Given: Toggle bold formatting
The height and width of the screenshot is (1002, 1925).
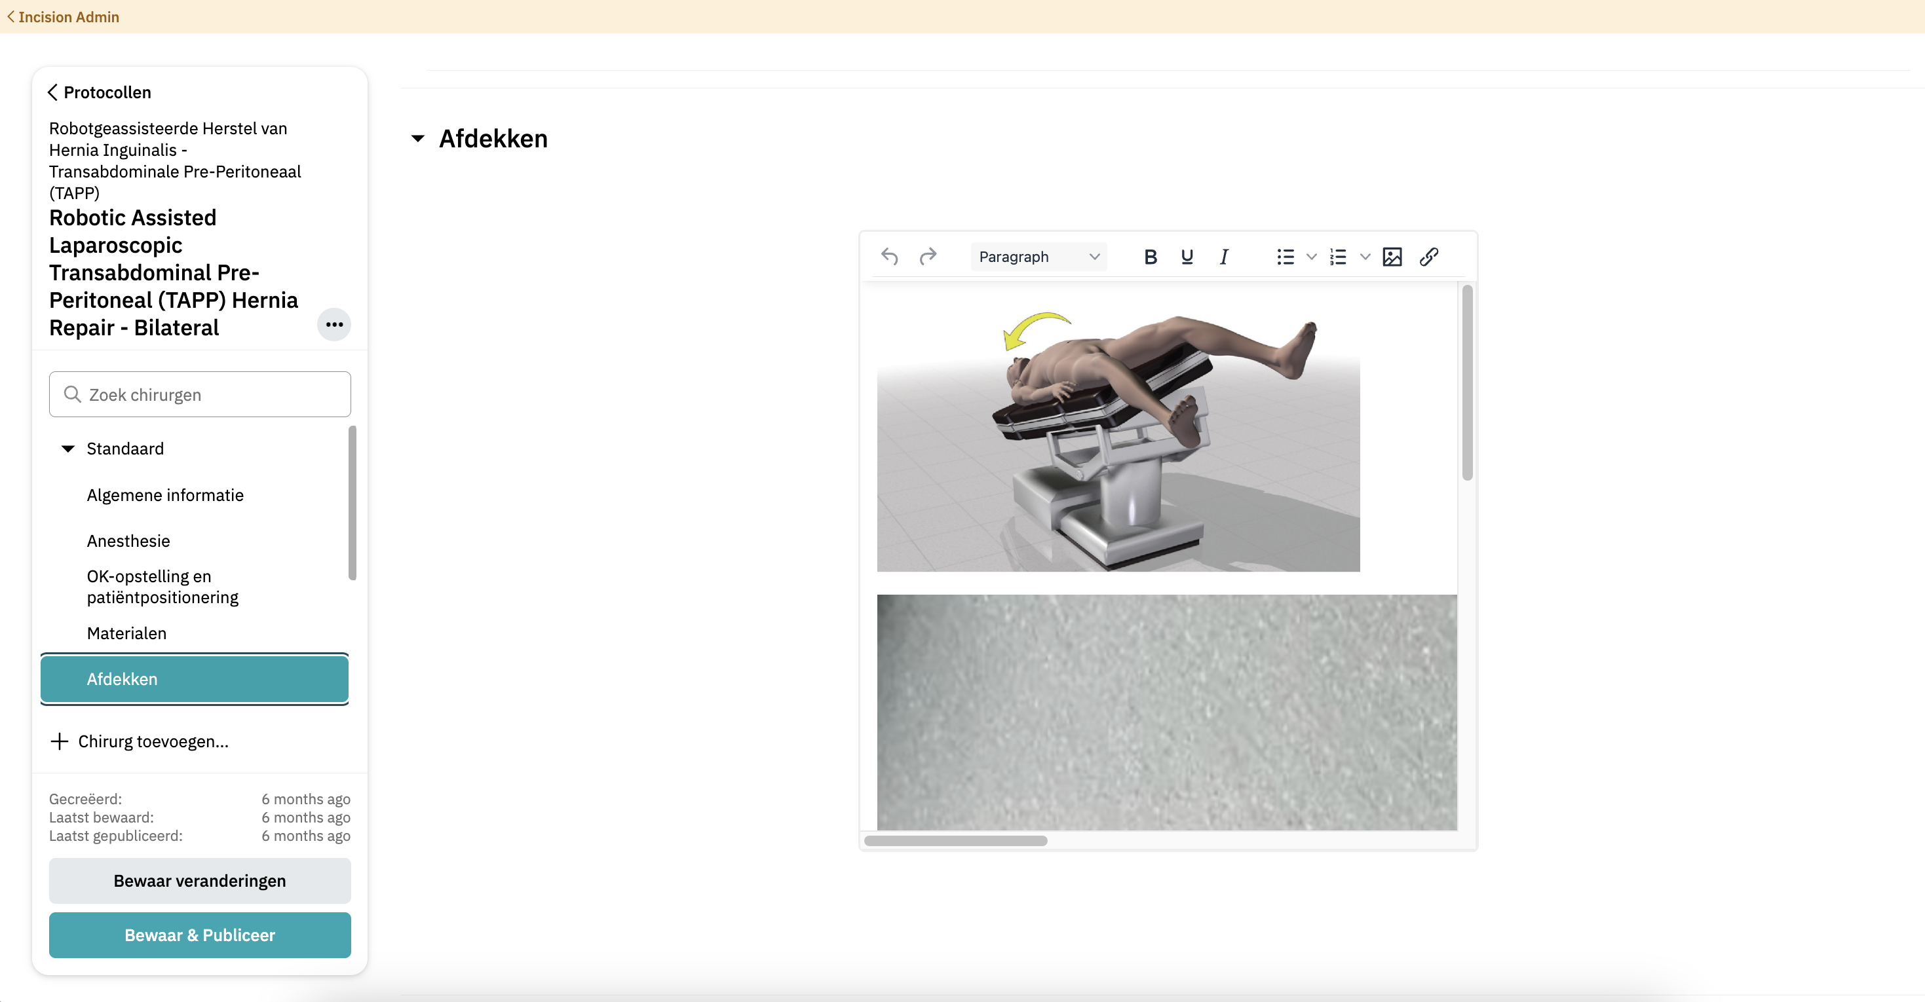Looking at the screenshot, I should 1150,256.
